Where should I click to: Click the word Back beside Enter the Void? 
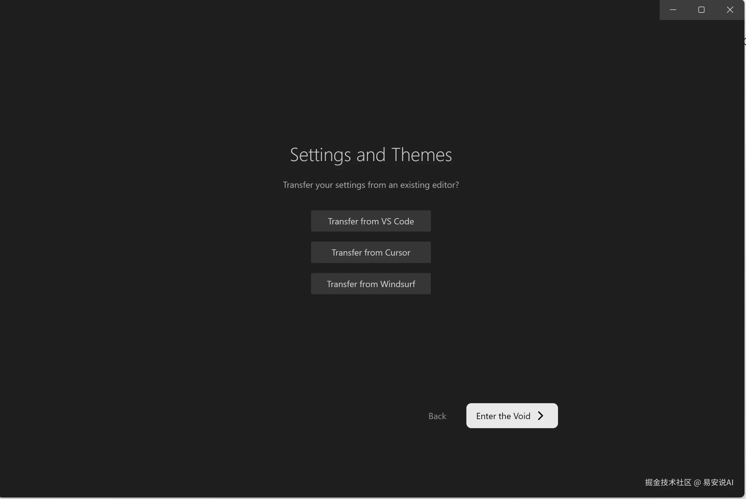tap(437, 416)
